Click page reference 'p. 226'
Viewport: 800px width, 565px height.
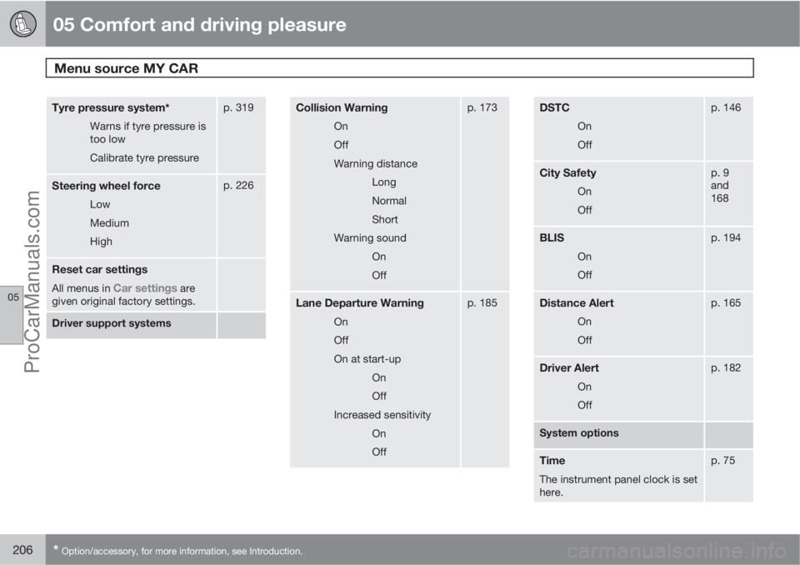point(238,185)
